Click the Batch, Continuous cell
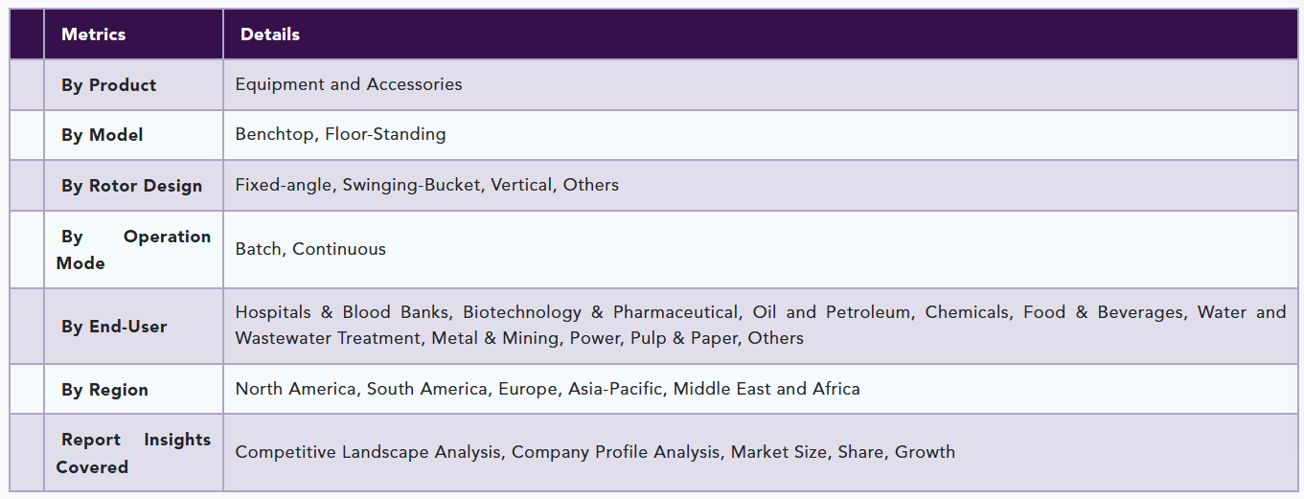Viewport: 1304px width, 499px height. [310, 249]
